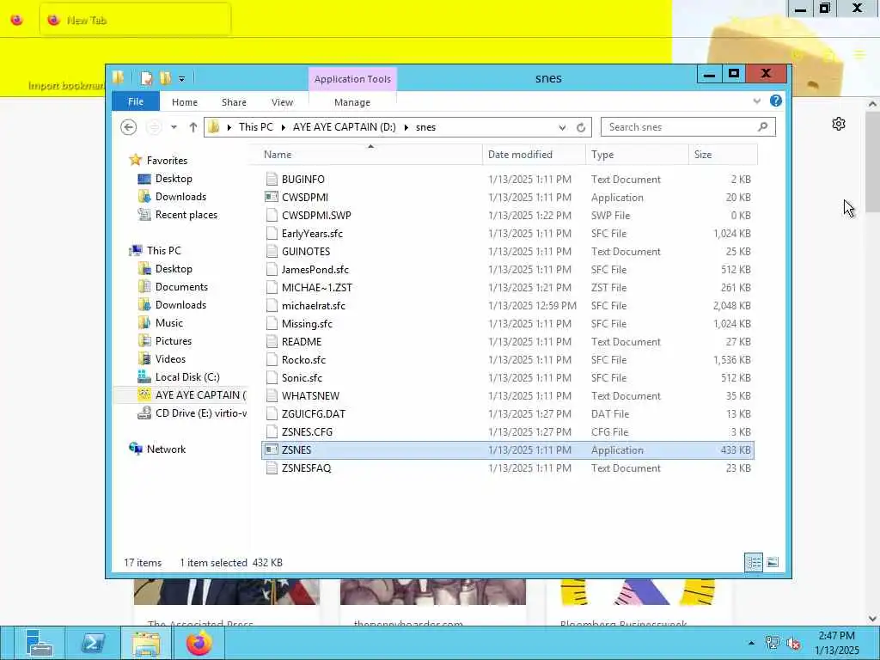Screen dimensions: 880x660
Task: Go back with the Back arrow button
Action: pos(129,127)
